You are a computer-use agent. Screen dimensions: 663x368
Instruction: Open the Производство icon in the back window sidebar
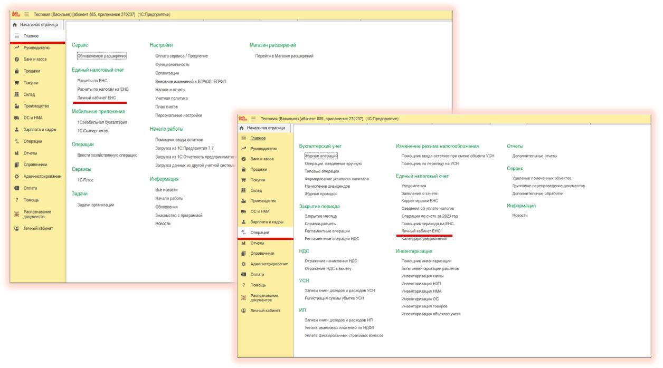click(17, 106)
